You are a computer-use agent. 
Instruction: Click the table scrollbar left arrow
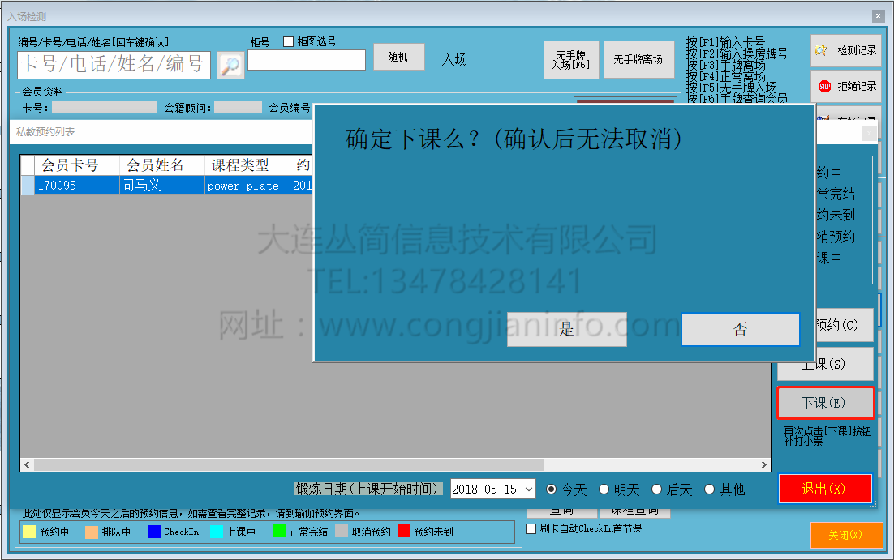click(27, 465)
